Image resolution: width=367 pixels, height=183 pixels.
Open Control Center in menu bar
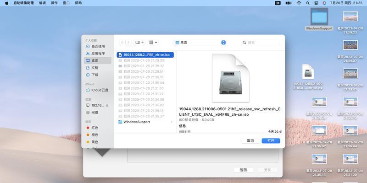point(316,3)
